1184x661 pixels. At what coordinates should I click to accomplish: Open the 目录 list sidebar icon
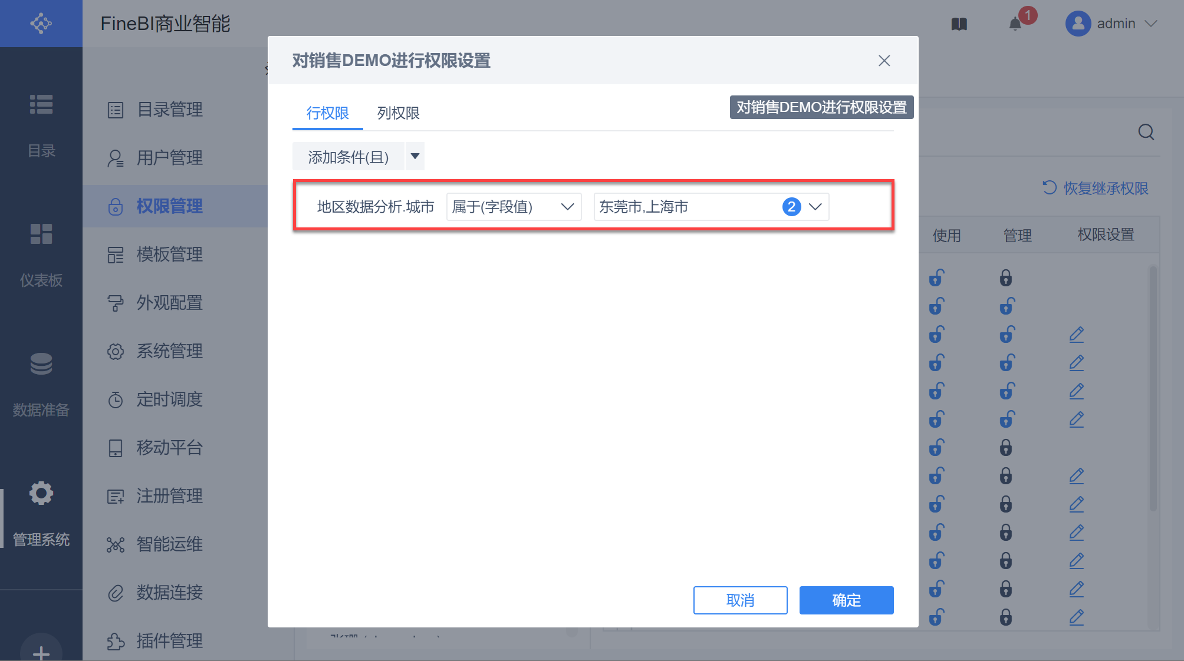[41, 104]
